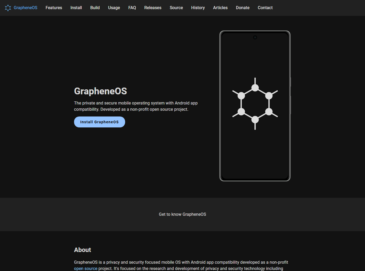Viewport: 365px width, 271px height.
Task: Click the Install GrapheneOS button
Action: point(100,122)
